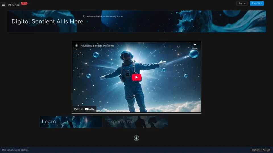
Task: Play the YouTube video
Action: (x=136, y=77)
